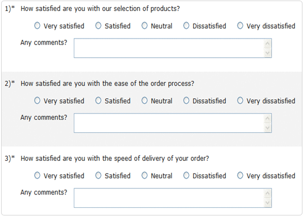The width and height of the screenshot is (303, 216).
Task: Click up arrow in question 3 comments scrollbar
Action: [268, 193]
